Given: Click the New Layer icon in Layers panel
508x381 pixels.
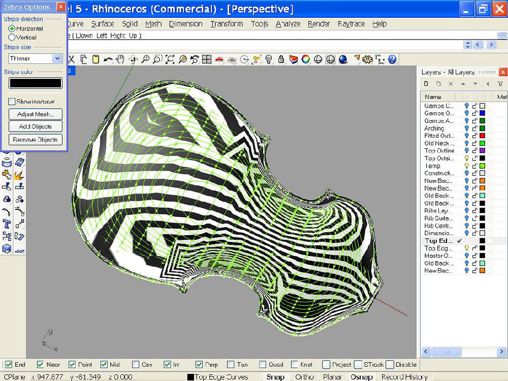Looking at the screenshot, I should tap(426, 84).
